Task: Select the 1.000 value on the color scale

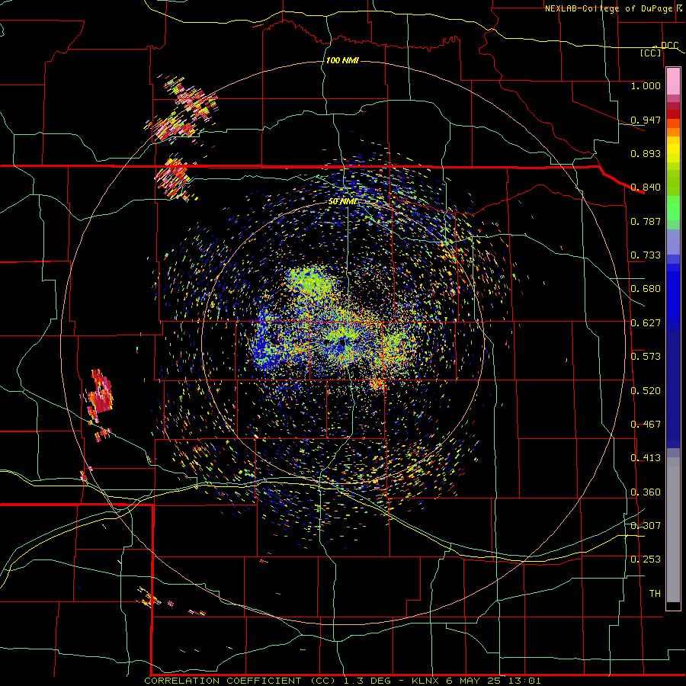Action: point(646,85)
